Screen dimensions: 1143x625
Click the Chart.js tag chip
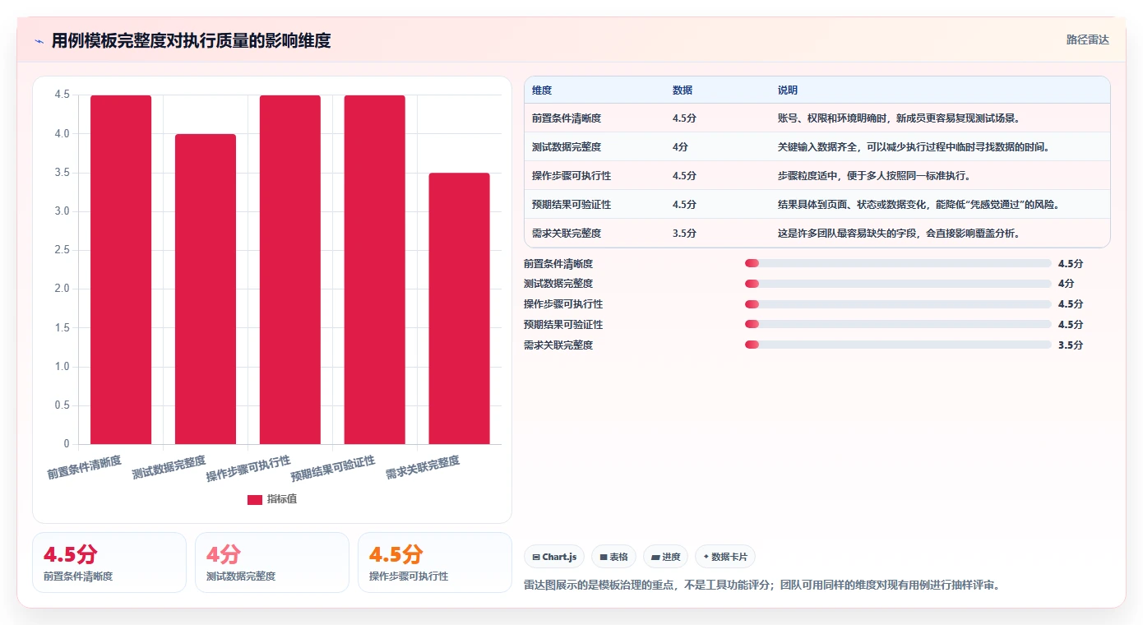(554, 557)
